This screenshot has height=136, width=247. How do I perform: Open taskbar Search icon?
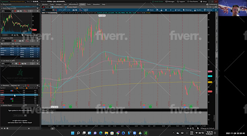click(78, 133)
